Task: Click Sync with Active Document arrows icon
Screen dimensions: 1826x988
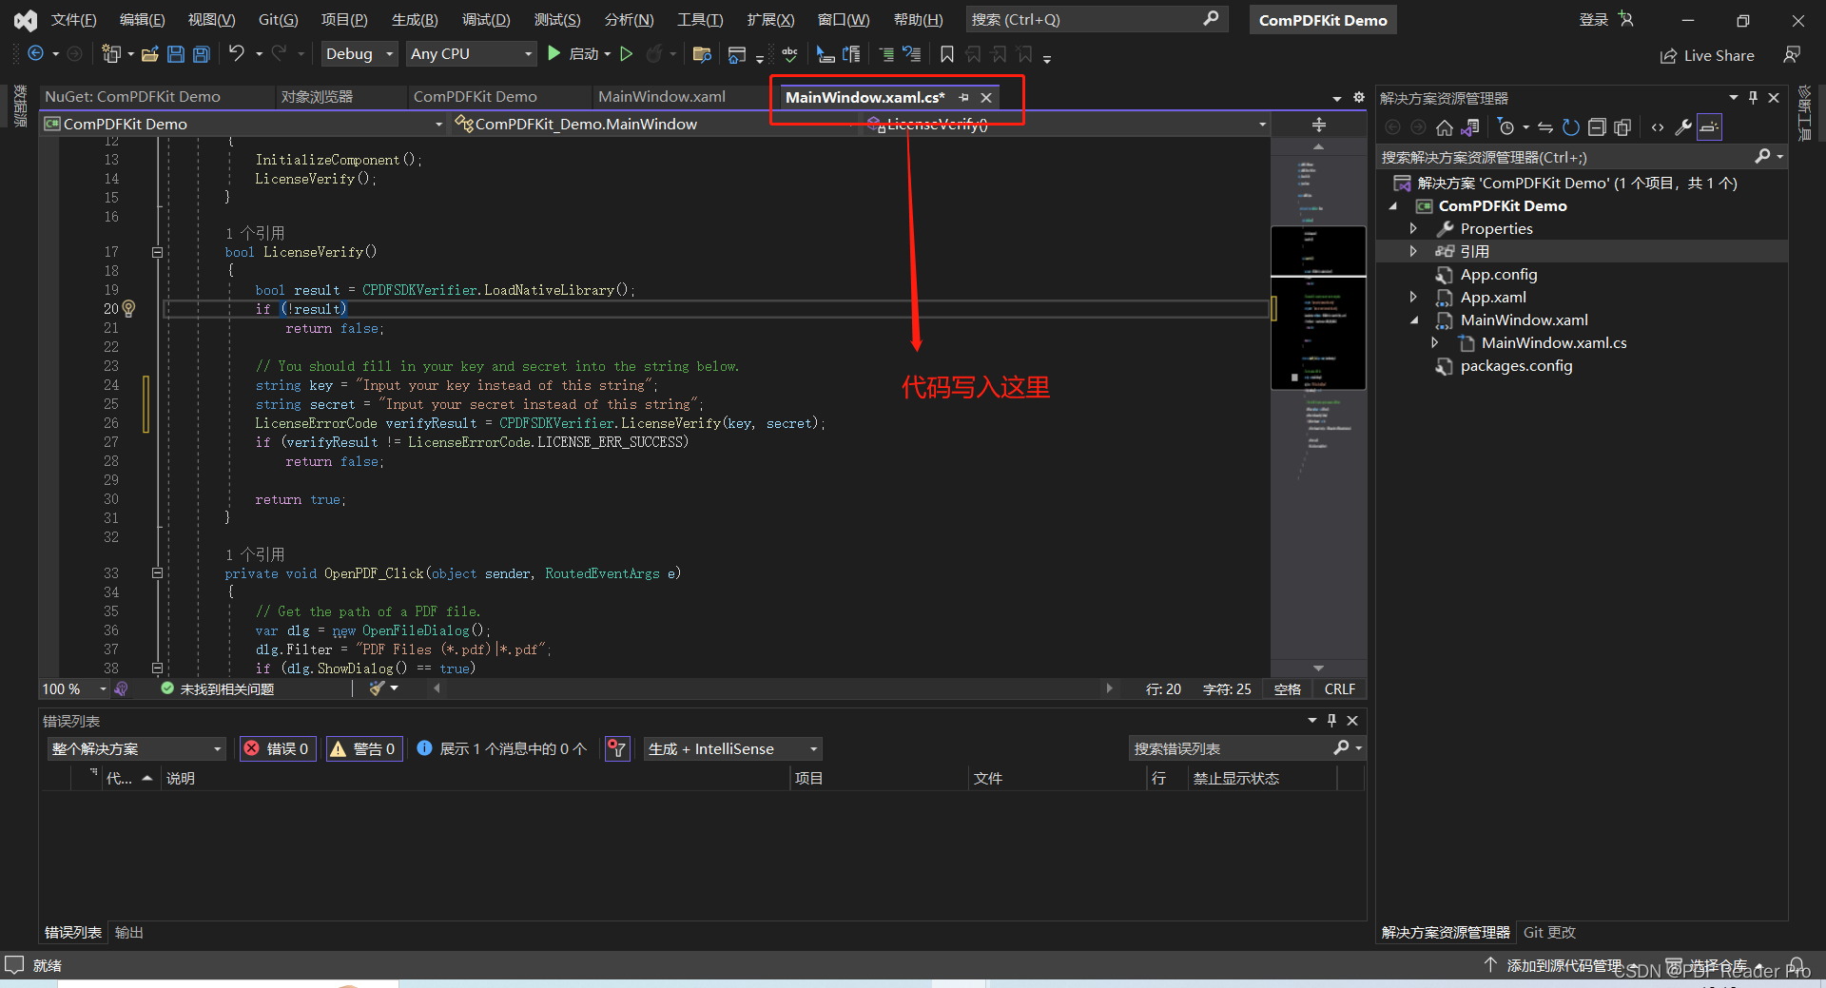Action: [1545, 127]
